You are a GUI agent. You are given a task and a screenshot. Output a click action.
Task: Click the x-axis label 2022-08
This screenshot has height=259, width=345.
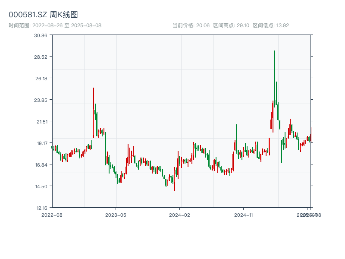[x=52, y=215]
